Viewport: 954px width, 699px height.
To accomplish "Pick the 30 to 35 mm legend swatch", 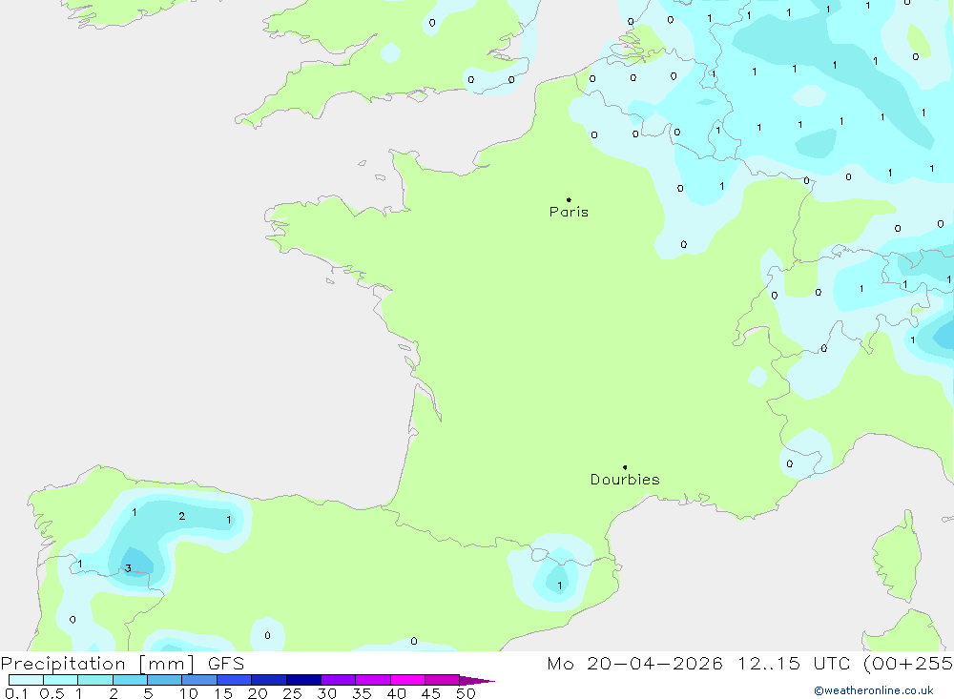I will 339,680.
